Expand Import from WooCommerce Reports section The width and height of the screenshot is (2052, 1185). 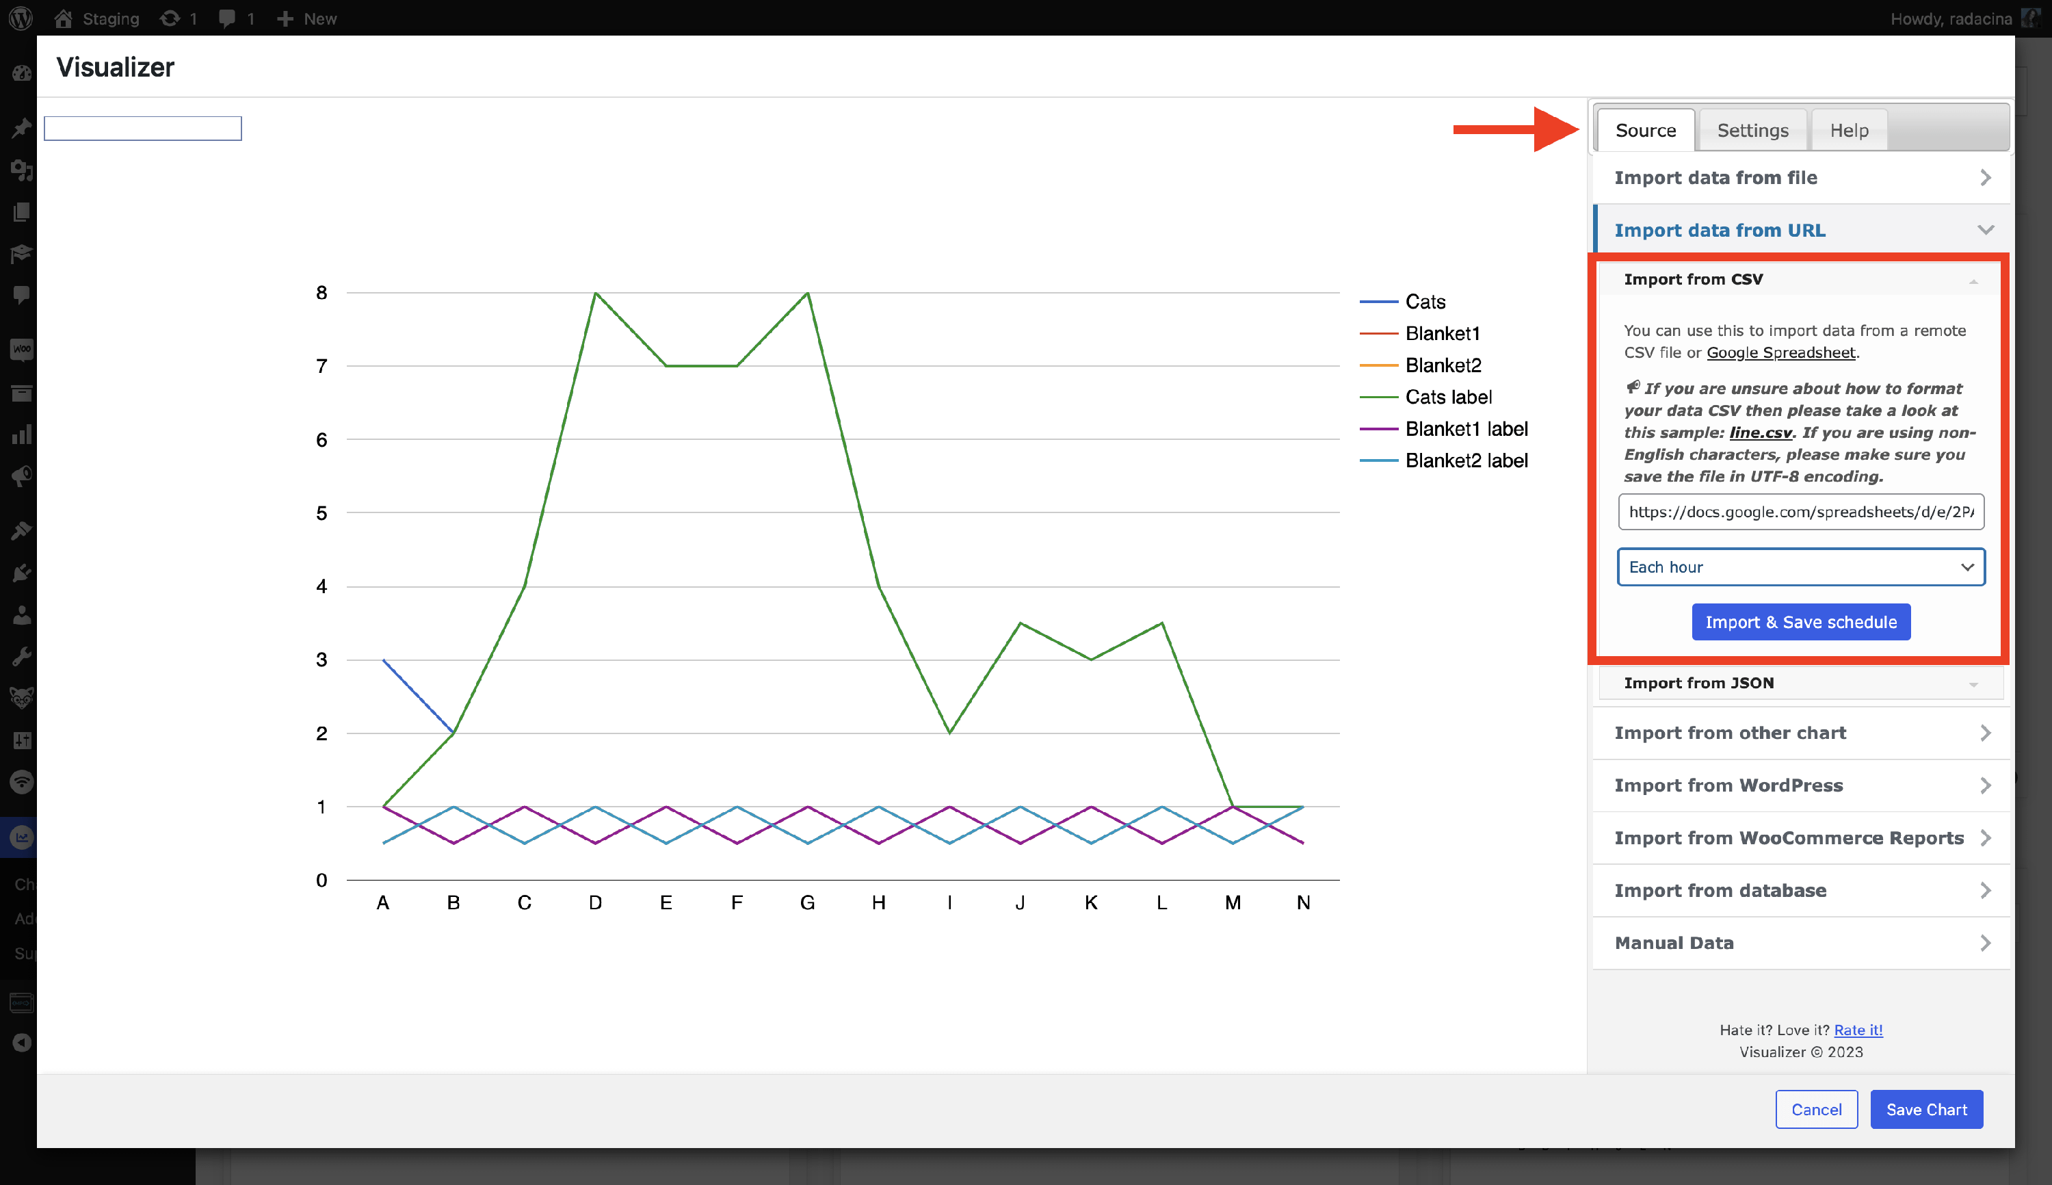click(x=1800, y=837)
